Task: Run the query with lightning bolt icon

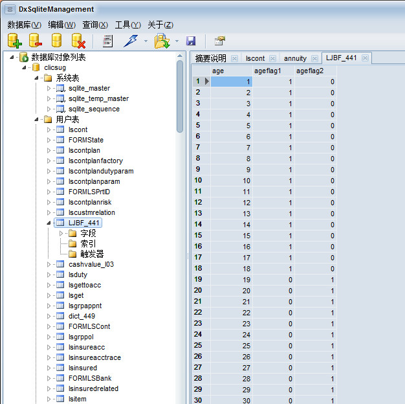Action: coord(131,41)
